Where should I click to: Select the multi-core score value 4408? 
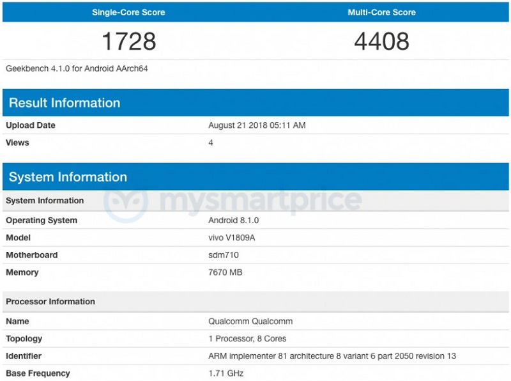pos(381,41)
